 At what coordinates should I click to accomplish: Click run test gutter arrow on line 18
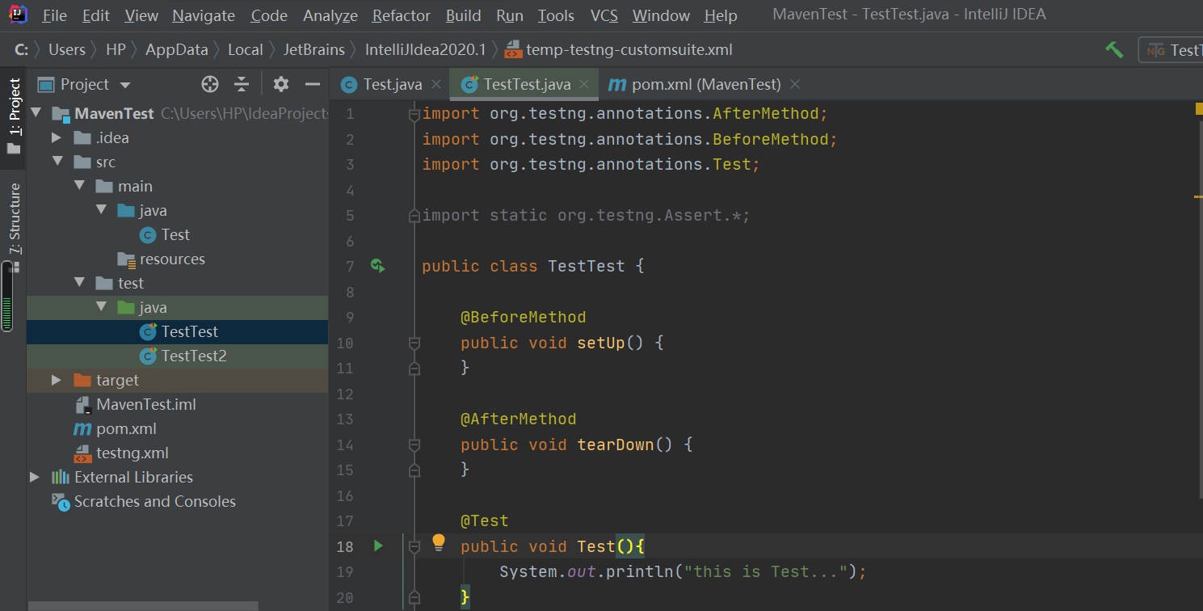pyautogui.click(x=378, y=546)
